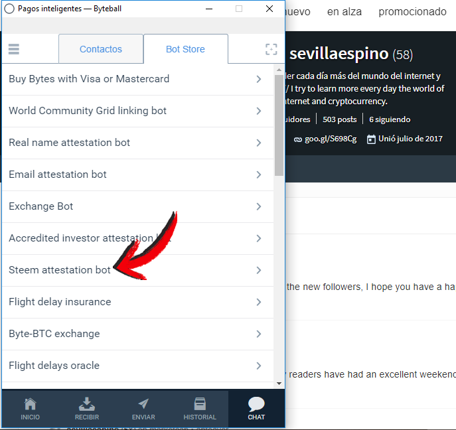Open Steem attestation bot

click(138, 270)
